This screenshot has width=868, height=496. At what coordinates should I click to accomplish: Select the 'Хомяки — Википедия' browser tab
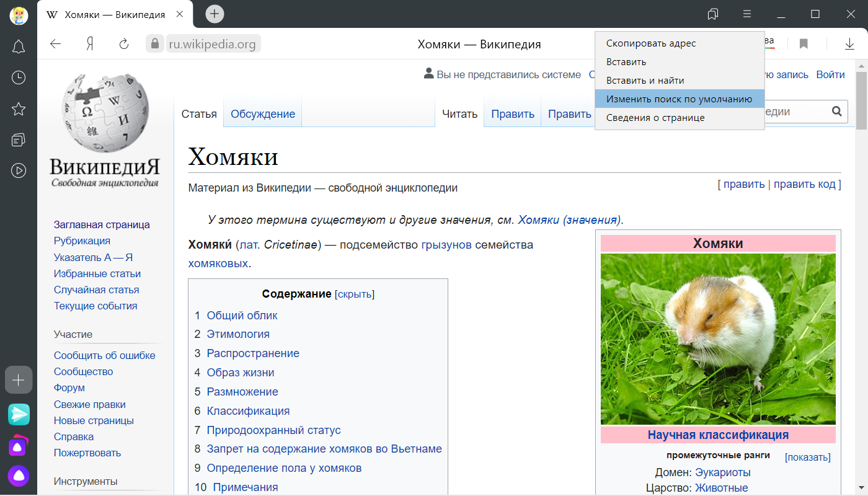[115, 14]
